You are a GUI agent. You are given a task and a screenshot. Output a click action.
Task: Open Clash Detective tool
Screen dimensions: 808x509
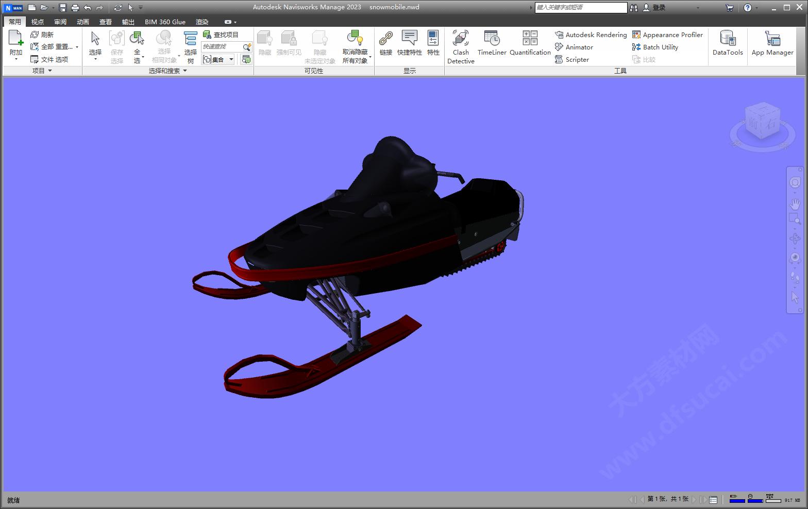click(461, 47)
